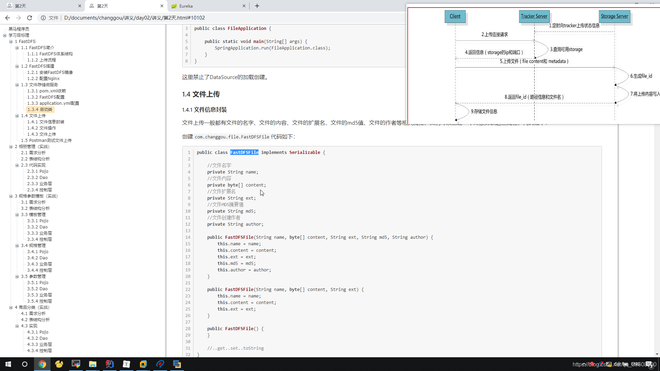Collapse the 学习目标理 tree node
The height and width of the screenshot is (371, 660).
5,35
